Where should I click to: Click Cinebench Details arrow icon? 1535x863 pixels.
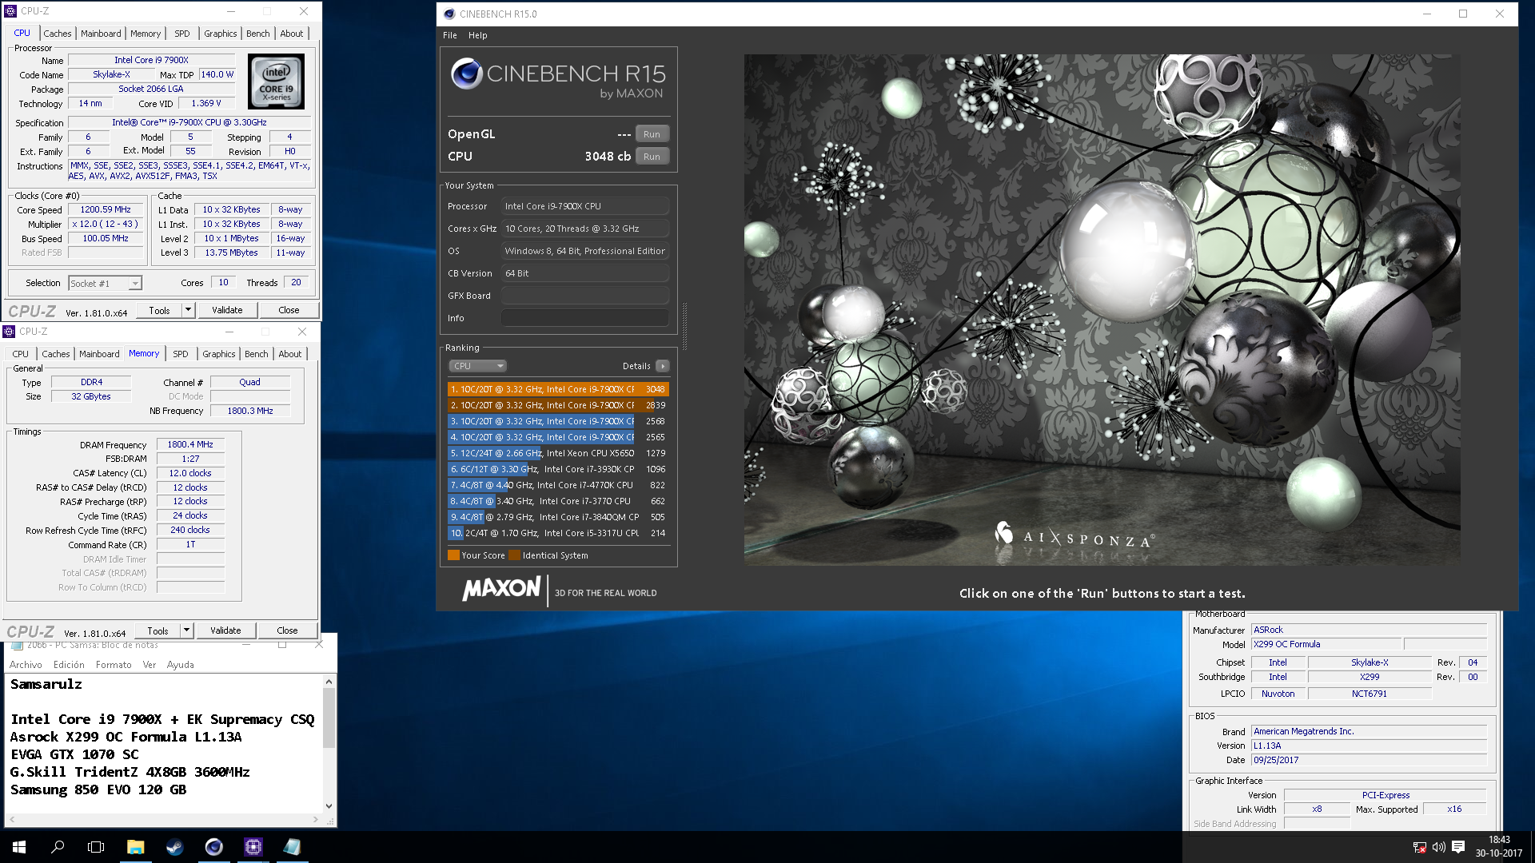(x=662, y=366)
